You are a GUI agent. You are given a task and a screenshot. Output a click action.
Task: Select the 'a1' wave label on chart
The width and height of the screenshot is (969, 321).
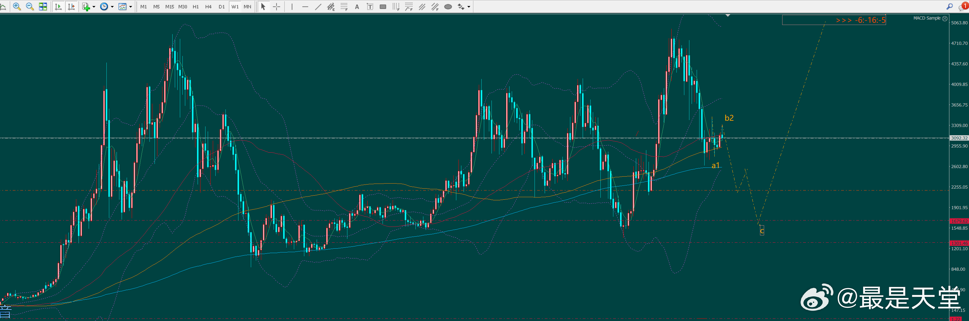(715, 166)
